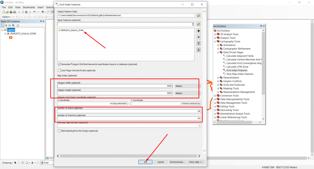314x169 pixels.
Task: Click the Cancel button in the dialog
Action: point(161,162)
